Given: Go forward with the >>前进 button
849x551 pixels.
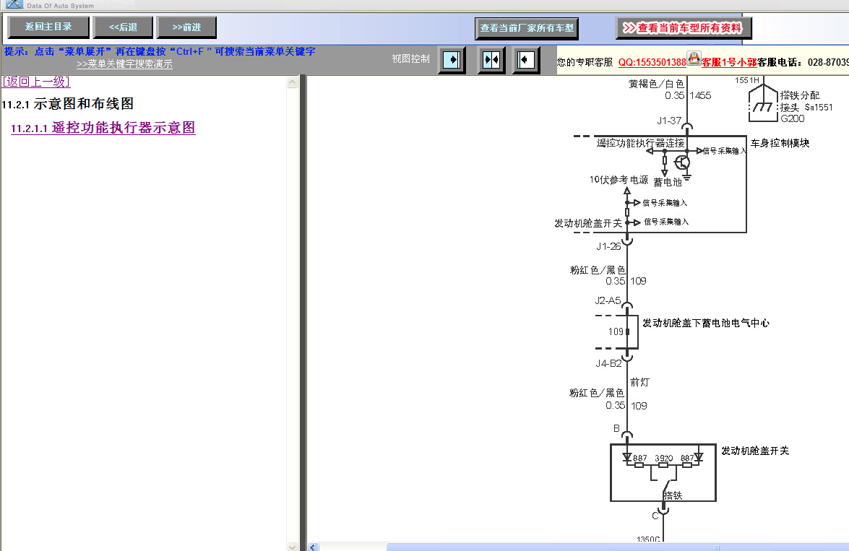Looking at the screenshot, I should [x=186, y=27].
